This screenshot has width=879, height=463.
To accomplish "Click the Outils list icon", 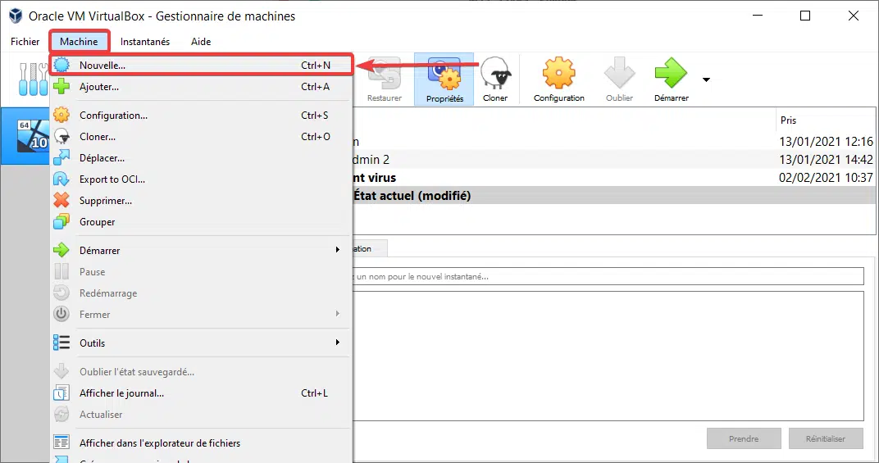I will pyautogui.click(x=61, y=343).
